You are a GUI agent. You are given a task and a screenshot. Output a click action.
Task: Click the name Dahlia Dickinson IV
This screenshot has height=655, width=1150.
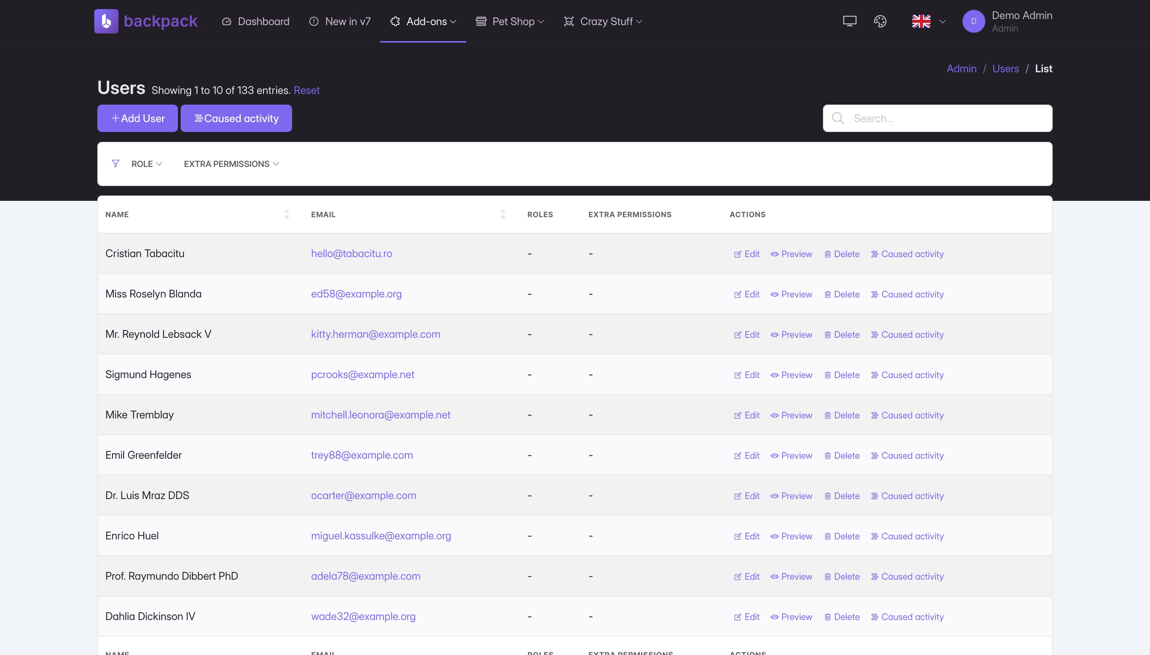click(150, 616)
